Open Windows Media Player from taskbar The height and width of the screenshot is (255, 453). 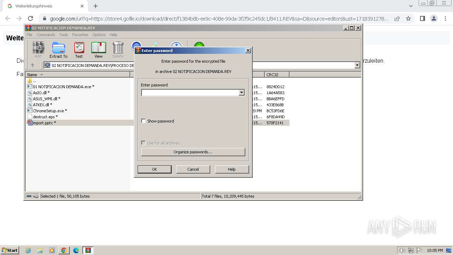click(52, 250)
